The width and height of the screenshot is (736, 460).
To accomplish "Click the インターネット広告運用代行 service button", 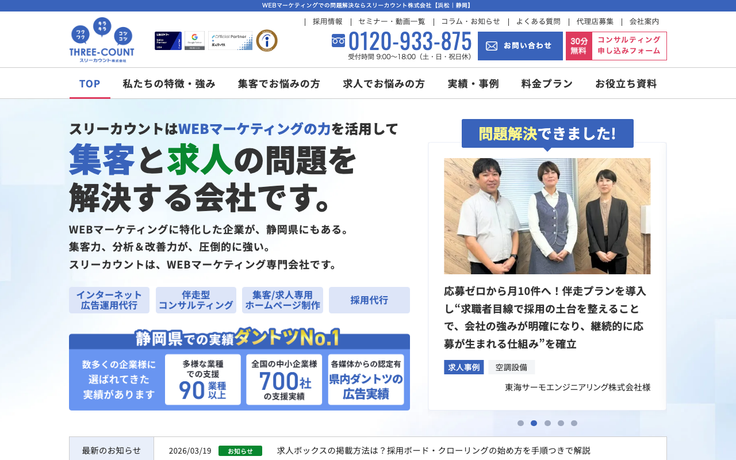I will pyautogui.click(x=109, y=300).
